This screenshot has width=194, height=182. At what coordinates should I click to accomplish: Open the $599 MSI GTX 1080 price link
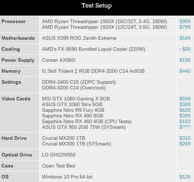click(185, 99)
